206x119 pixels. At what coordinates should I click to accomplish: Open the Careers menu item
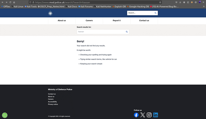(89, 21)
